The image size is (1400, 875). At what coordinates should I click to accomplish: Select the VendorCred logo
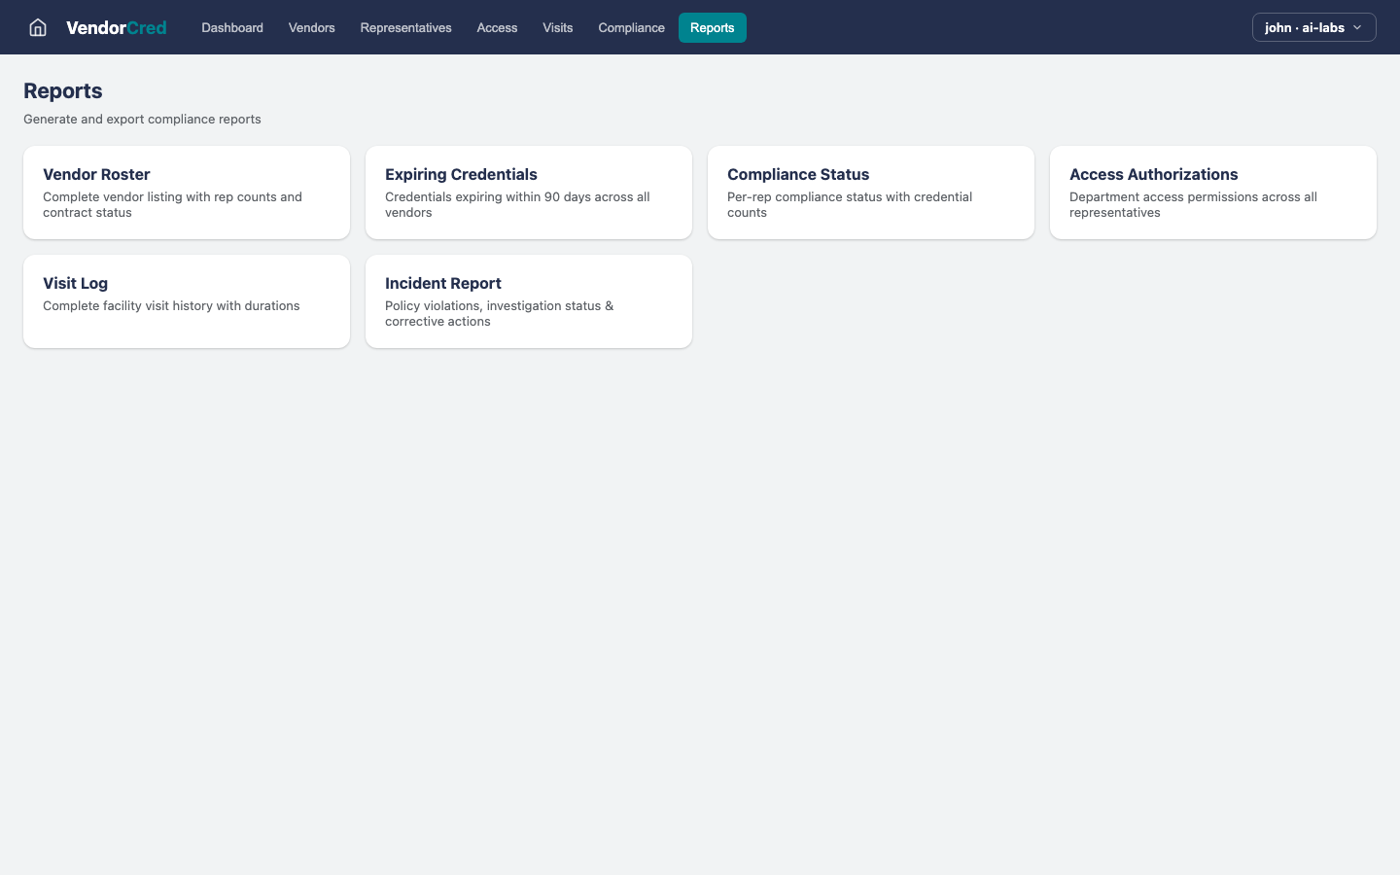click(116, 27)
